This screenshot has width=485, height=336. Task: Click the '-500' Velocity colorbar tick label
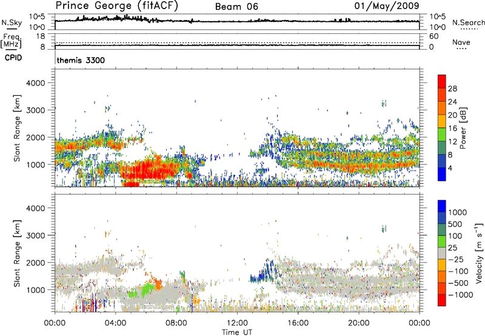pyautogui.click(x=458, y=283)
